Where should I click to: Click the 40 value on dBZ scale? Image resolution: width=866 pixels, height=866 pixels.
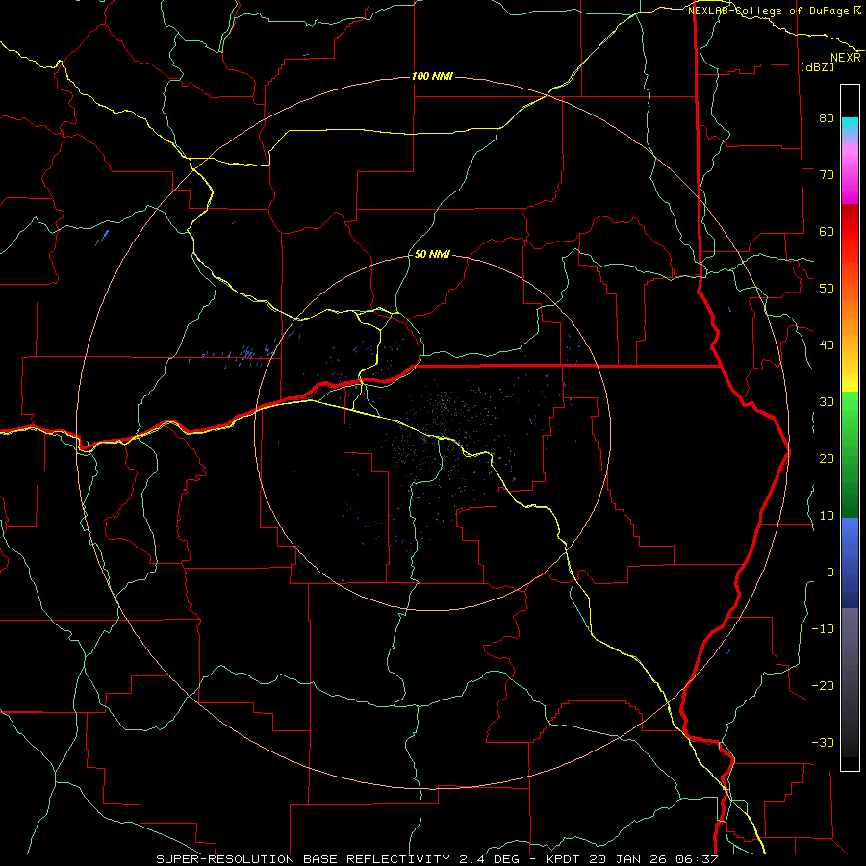827,345
